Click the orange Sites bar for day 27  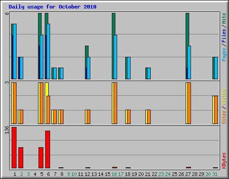pyautogui.click(x=189, y=103)
